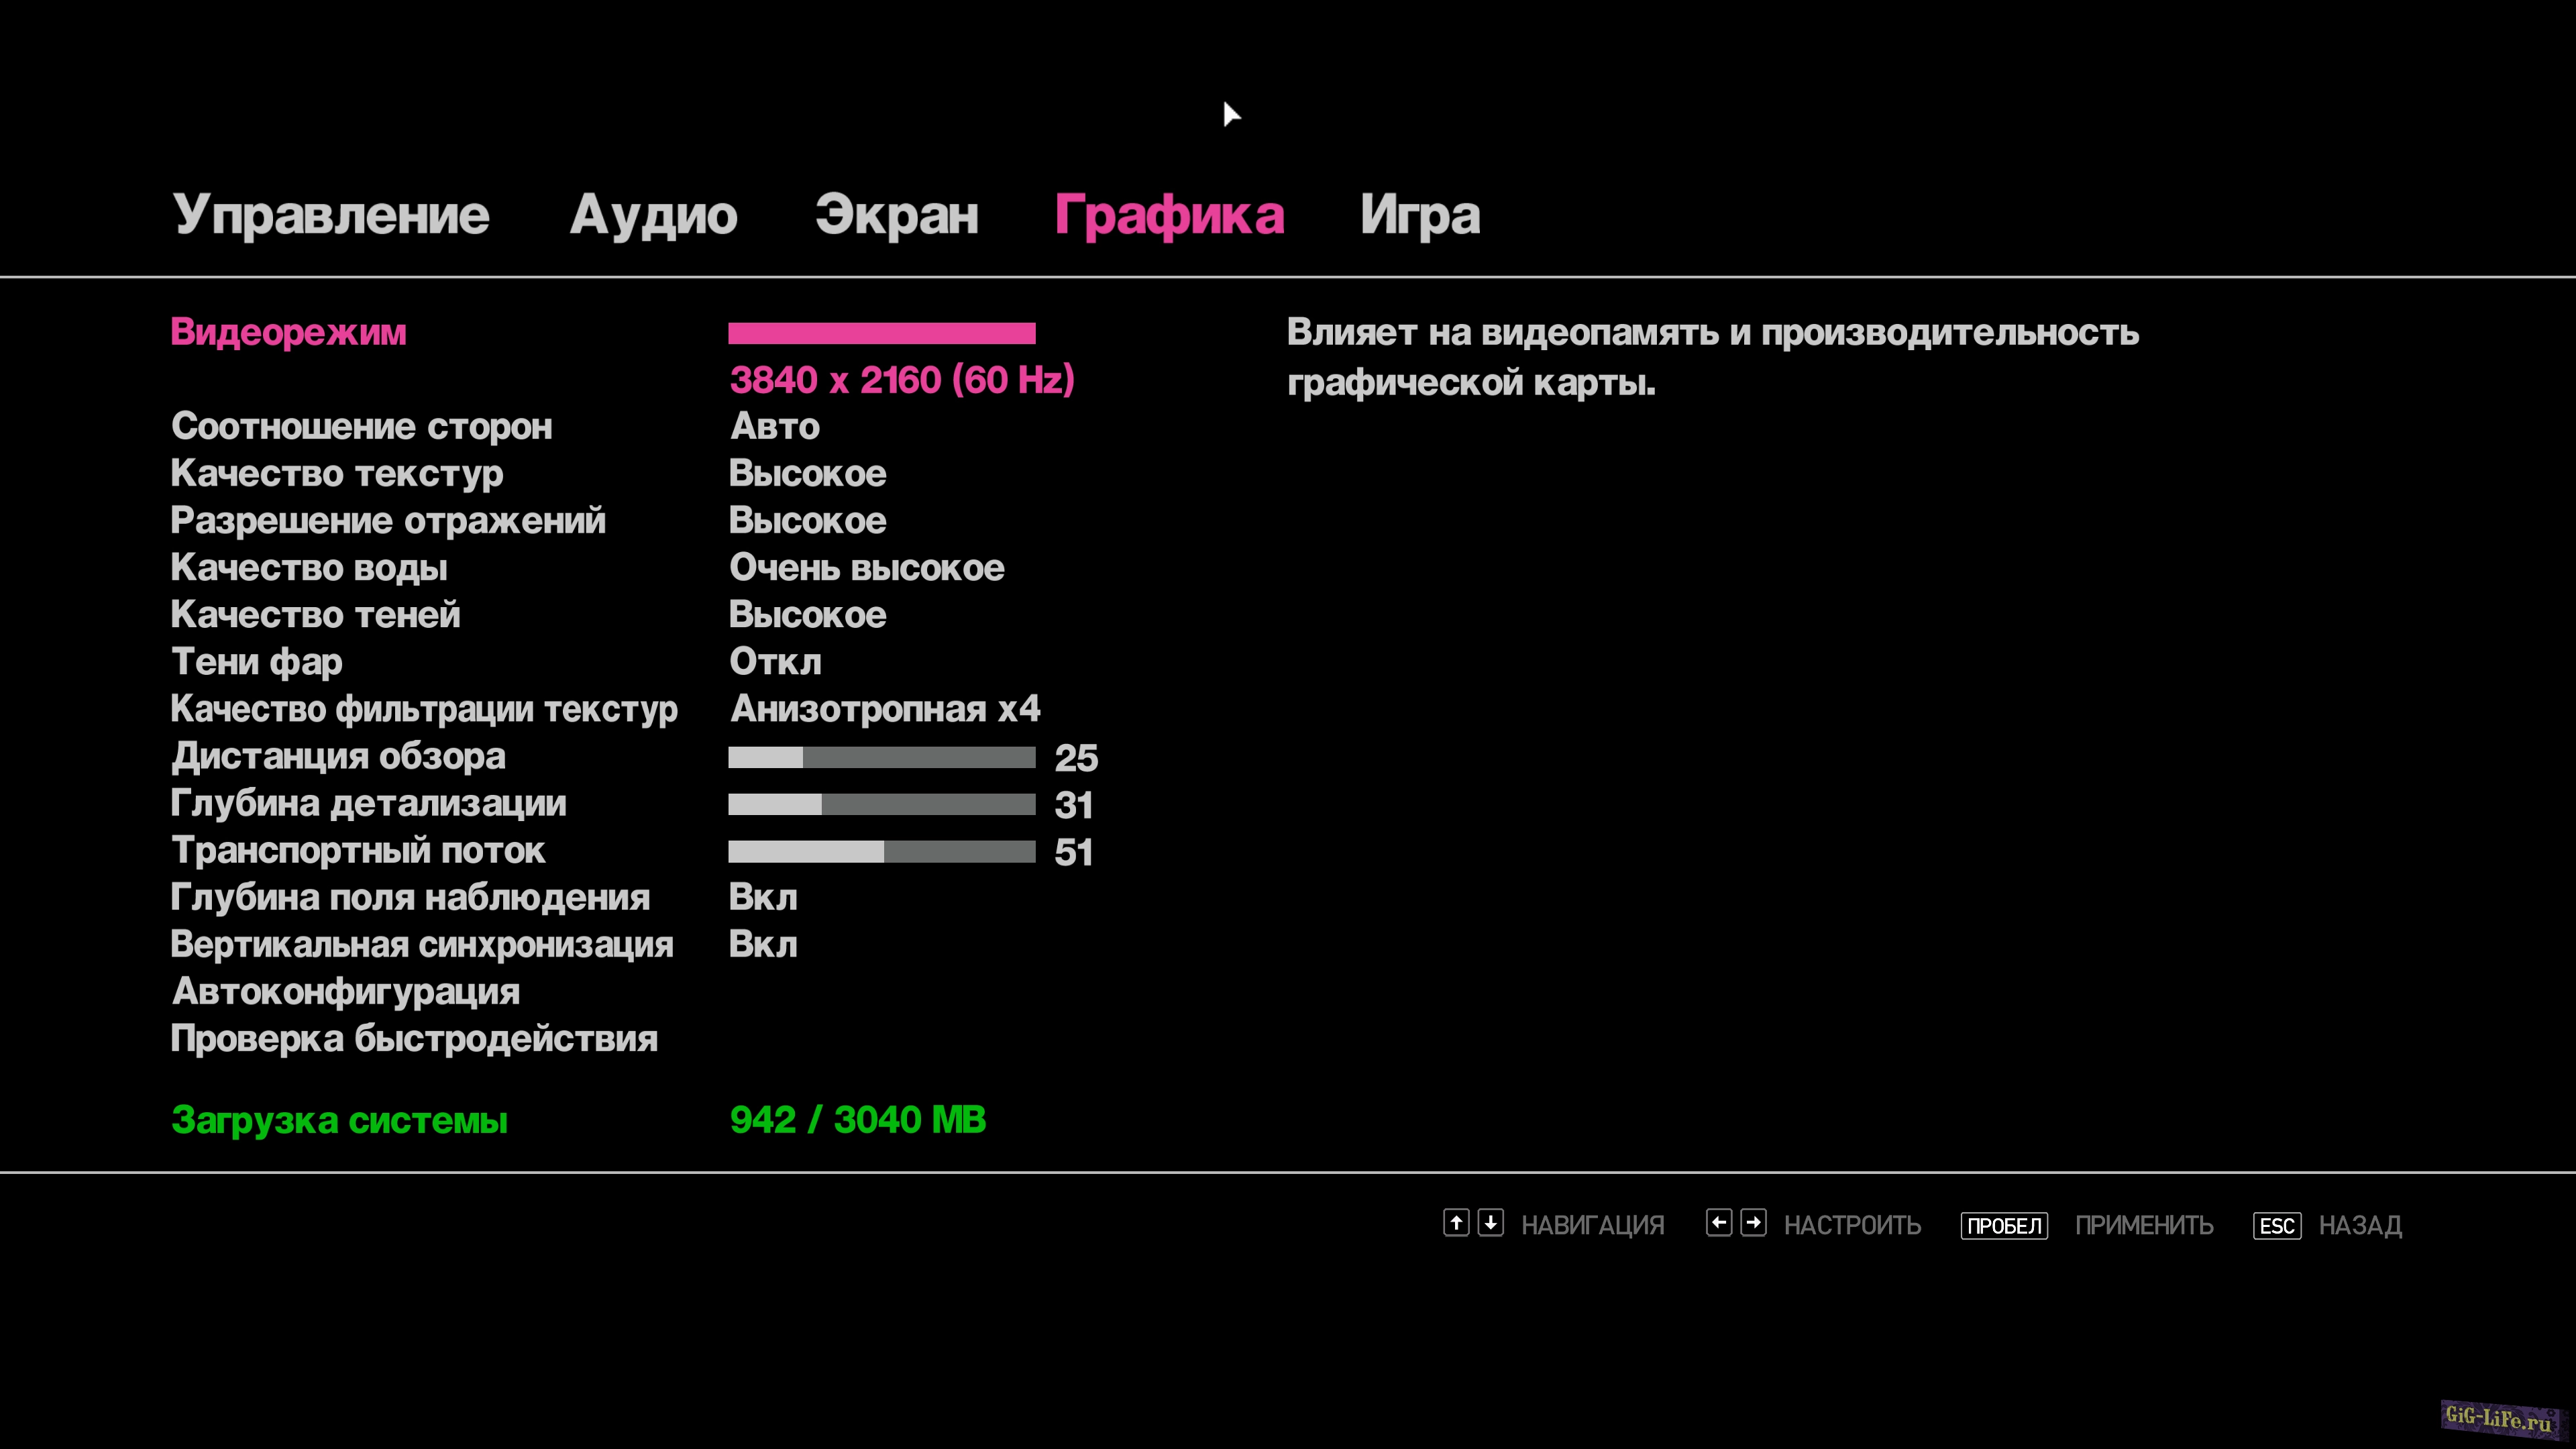The height and width of the screenshot is (1449, 2576).
Task: Toggle Глубина поля наблюдения Вкл value
Action: (x=763, y=898)
